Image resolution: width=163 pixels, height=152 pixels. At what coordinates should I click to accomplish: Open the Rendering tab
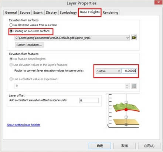(x=111, y=13)
